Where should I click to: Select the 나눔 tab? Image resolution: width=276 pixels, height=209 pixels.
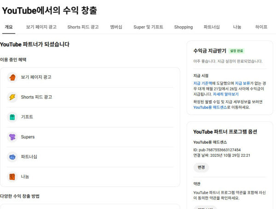[237, 27]
